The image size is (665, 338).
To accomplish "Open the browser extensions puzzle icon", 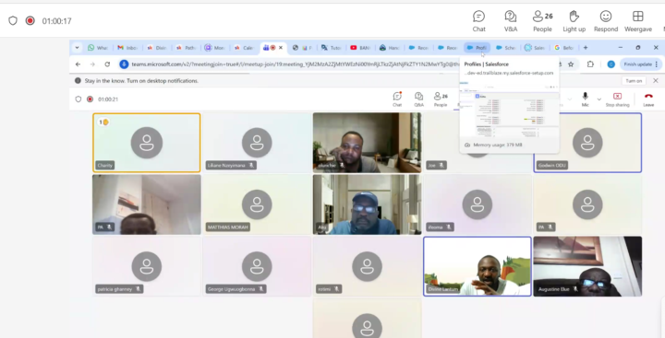I will [590, 64].
